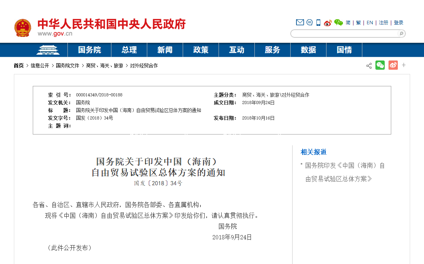Open 新闻 navigation tab

click(165, 50)
